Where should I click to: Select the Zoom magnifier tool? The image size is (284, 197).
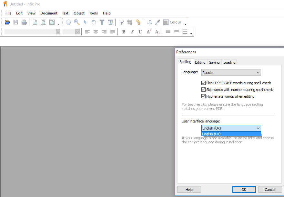pos(77,22)
